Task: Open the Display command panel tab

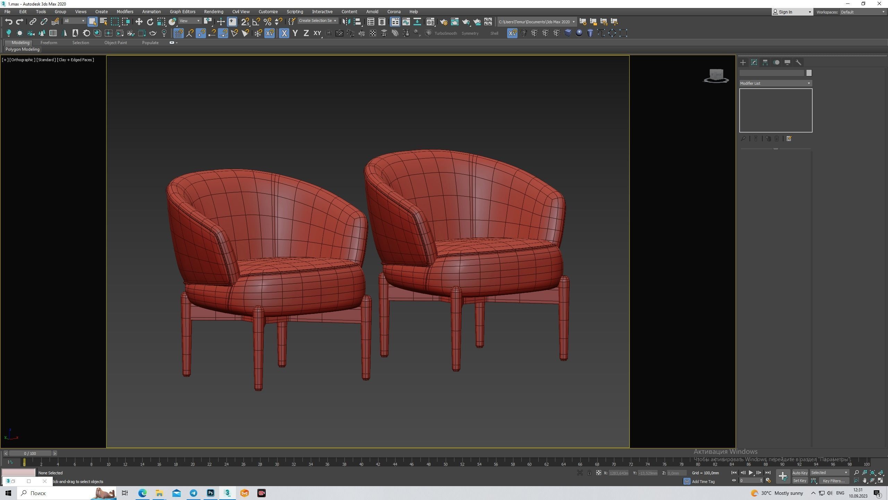Action: pos(787,62)
